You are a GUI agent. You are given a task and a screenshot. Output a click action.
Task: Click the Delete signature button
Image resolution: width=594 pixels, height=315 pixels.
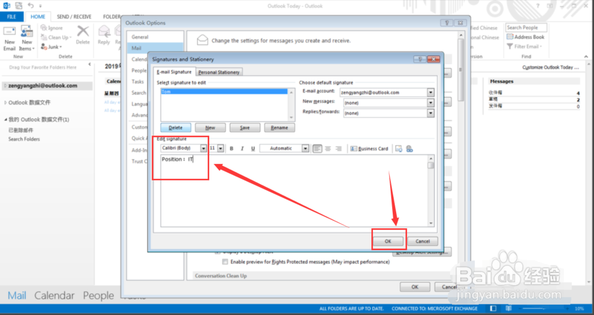[x=175, y=128]
